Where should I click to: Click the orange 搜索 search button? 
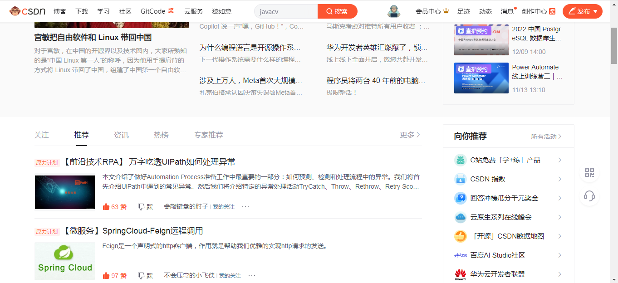pyautogui.click(x=338, y=11)
